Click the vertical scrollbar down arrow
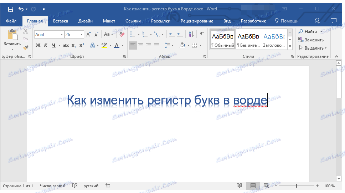Viewport: 345px width, 193px height. pos(339,178)
